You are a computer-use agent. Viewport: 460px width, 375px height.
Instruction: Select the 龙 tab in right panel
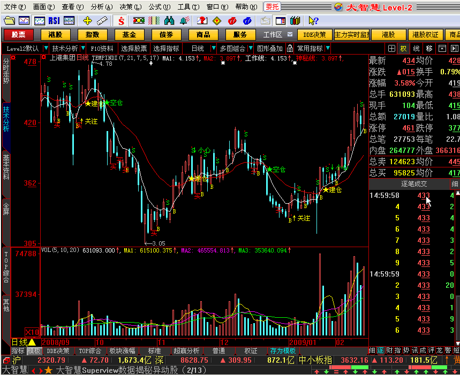point(439,350)
